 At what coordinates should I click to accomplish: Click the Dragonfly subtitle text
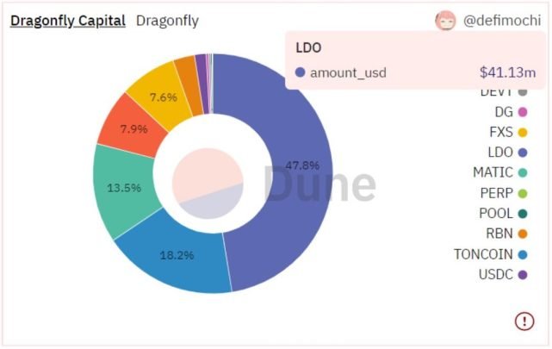point(167,21)
